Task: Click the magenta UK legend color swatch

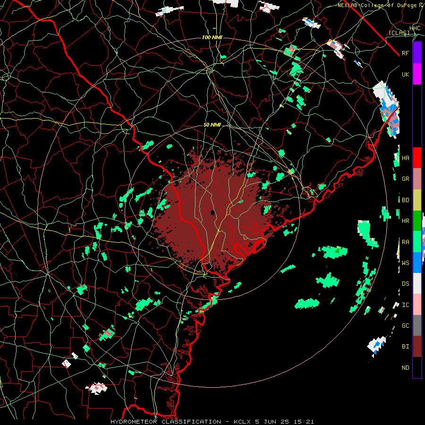Action: click(417, 74)
